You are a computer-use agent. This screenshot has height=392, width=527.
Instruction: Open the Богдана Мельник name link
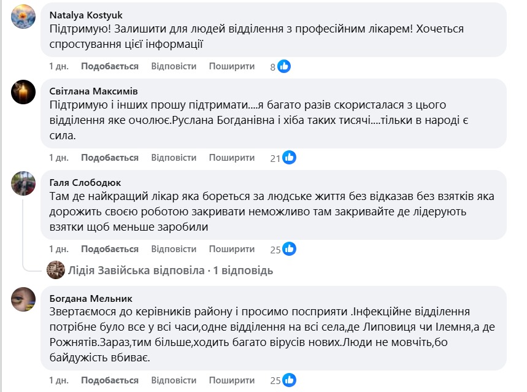pos(90,299)
